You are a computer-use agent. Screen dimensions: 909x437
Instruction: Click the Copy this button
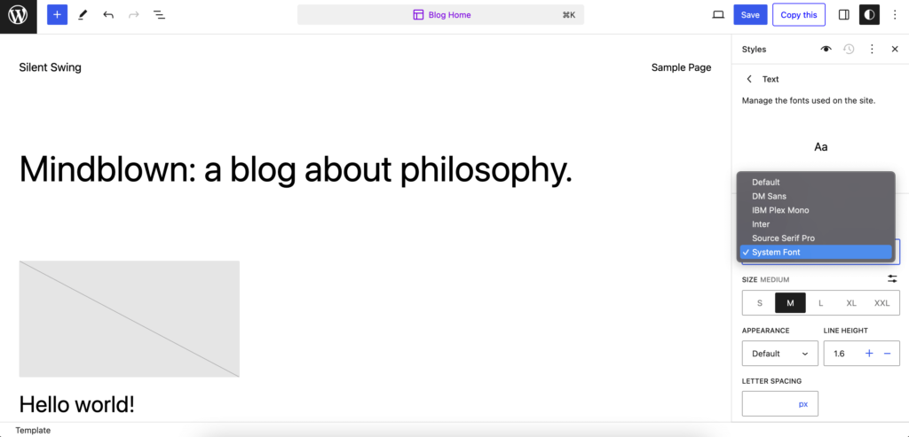tap(798, 15)
